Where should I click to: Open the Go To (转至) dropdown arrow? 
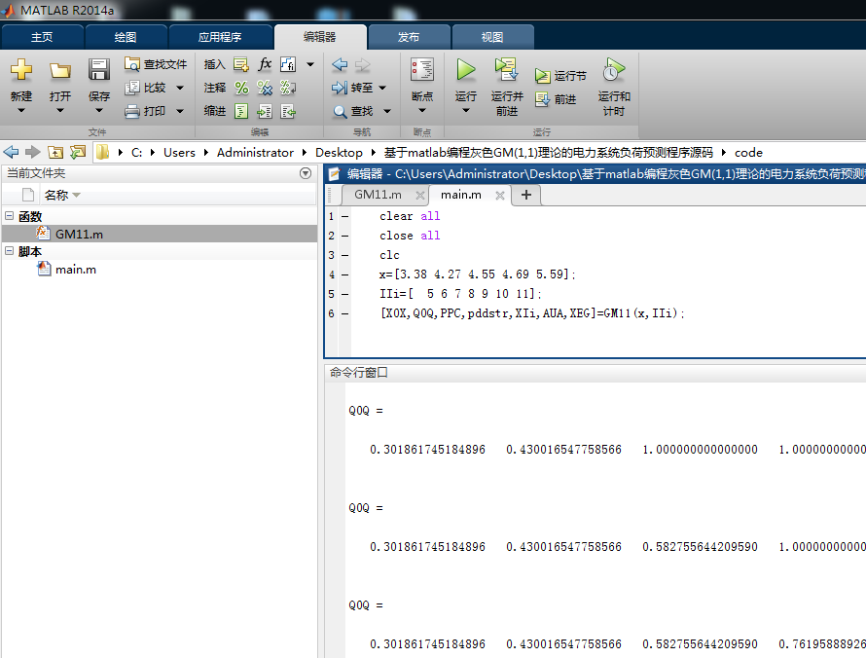382,88
